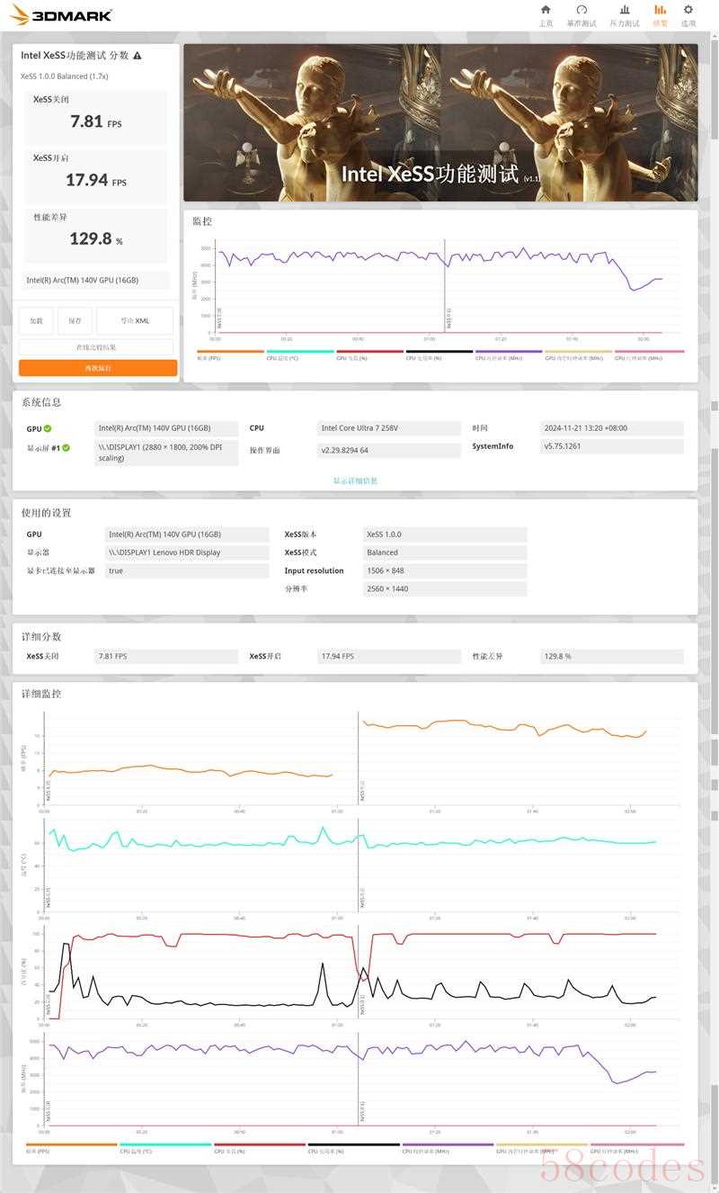Image resolution: width=719 pixels, height=1193 pixels.
Task: Toggle the teal CPU temperature series in 监控 legend
Action: pos(300,353)
